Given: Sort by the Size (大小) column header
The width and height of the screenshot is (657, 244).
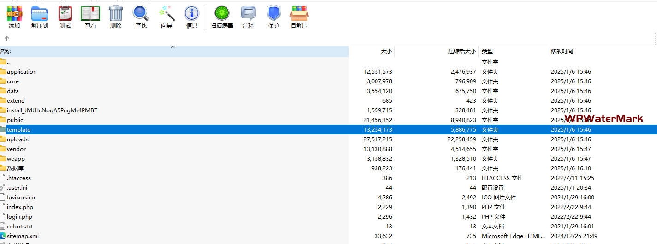Looking at the screenshot, I should pos(386,52).
